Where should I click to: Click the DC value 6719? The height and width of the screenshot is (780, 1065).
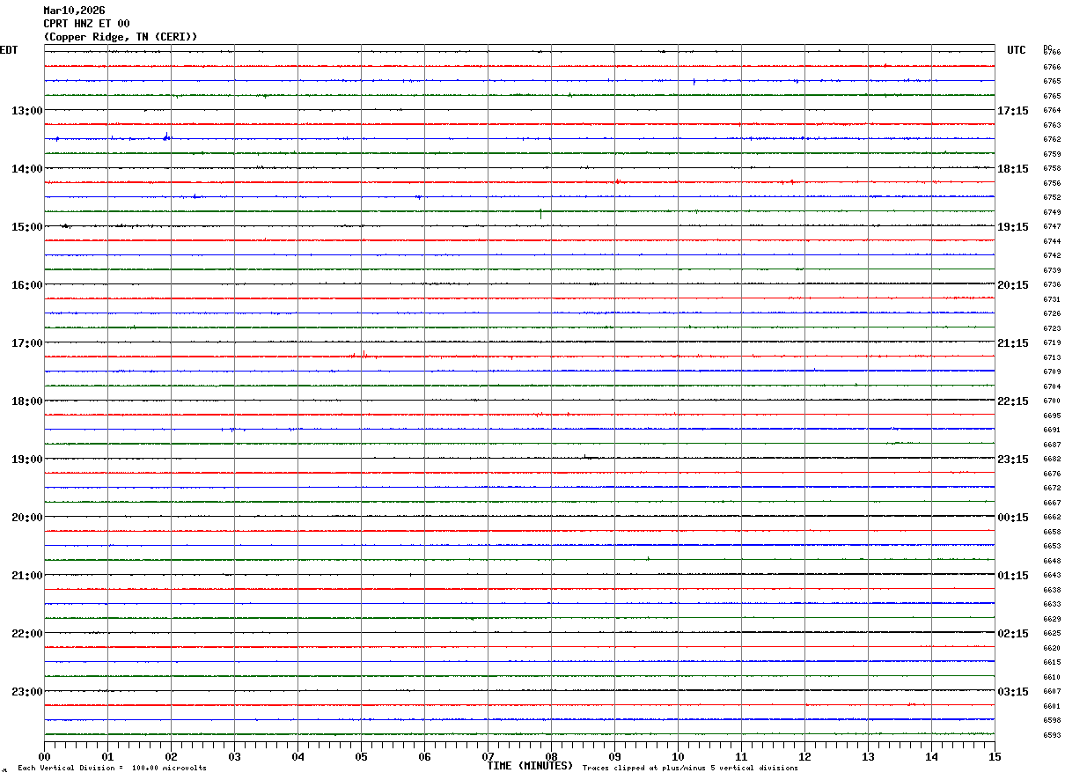point(1052,343)
